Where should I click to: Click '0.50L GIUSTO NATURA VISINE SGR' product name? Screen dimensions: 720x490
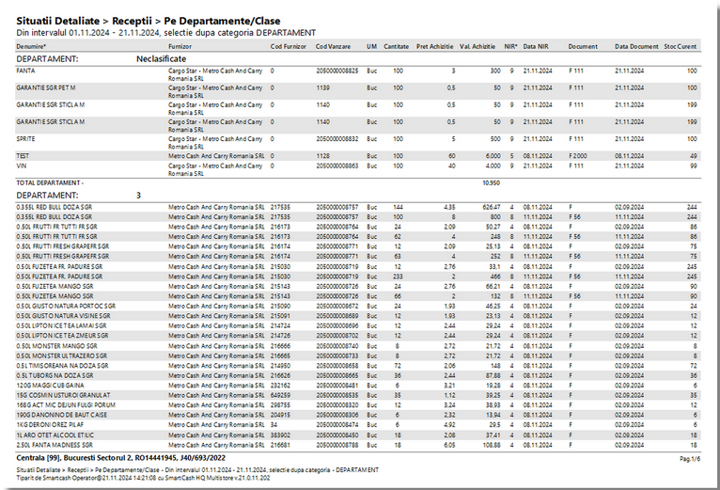[63, 316]
